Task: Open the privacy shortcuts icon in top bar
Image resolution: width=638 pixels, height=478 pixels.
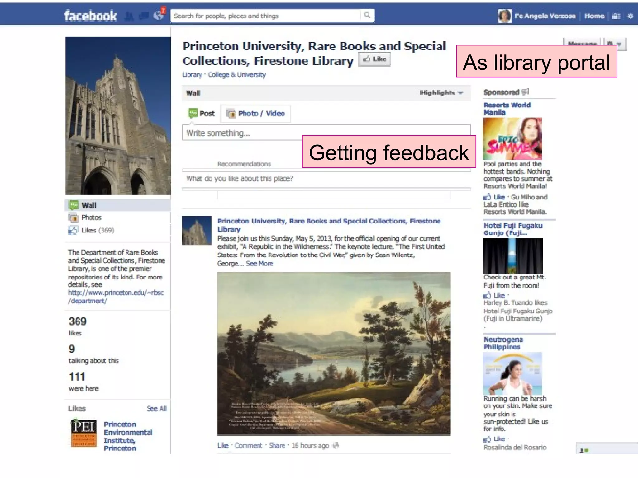Action: click(x=616, y=16)
